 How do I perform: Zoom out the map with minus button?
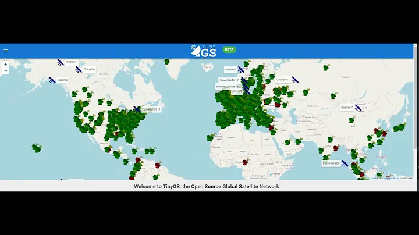tap(5, 71)
